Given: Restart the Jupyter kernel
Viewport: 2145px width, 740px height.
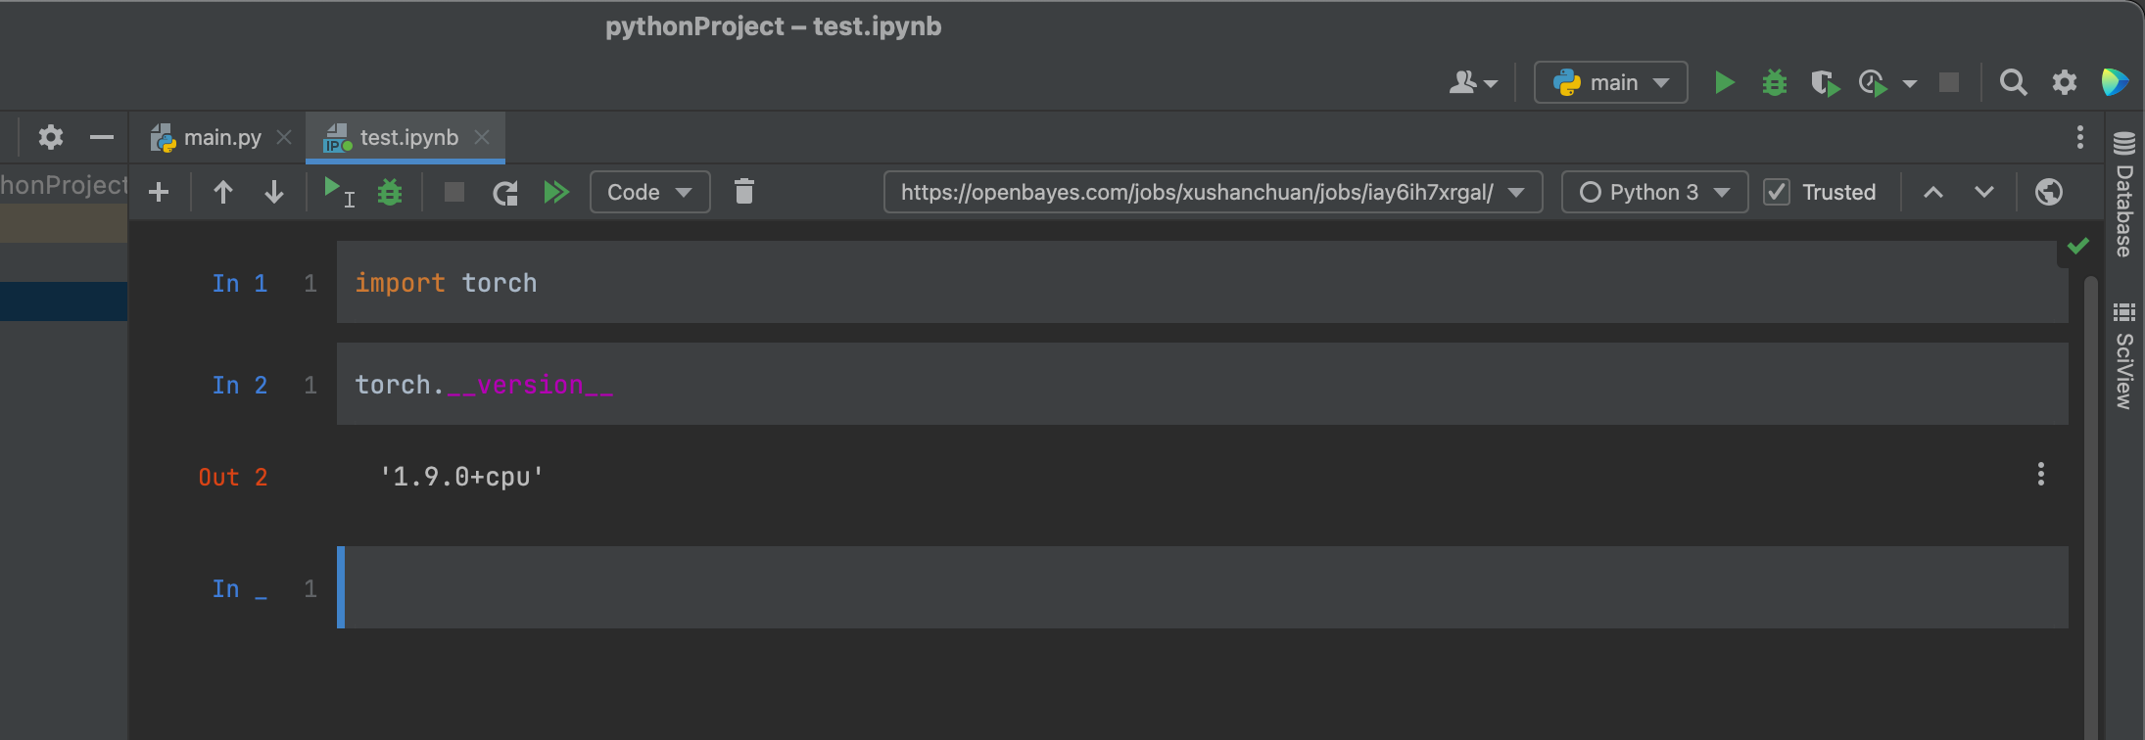Looking at the screenshot, I should click(505, 193).
